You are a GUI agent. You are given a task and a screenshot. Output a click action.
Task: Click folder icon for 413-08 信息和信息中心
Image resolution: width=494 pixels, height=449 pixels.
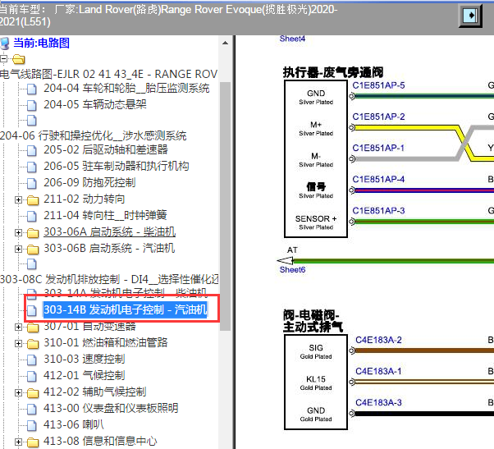[33, 442]
